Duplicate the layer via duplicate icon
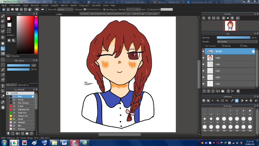 [228, 91]
